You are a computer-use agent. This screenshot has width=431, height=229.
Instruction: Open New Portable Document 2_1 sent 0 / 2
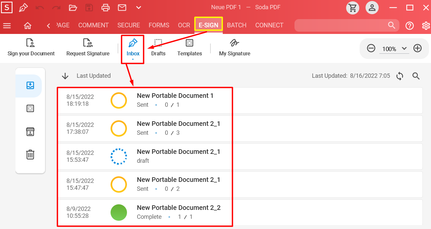pyautogui.click(x=240, y=185)
